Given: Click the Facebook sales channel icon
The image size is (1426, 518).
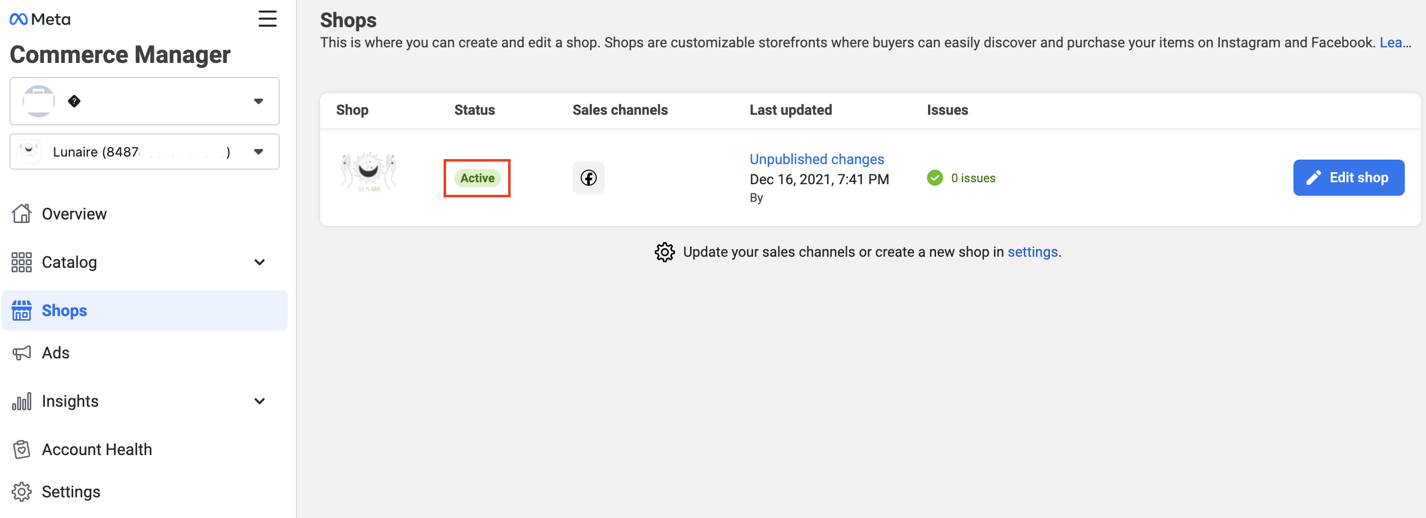Looking at the screenshot, I should pos(588,178).
